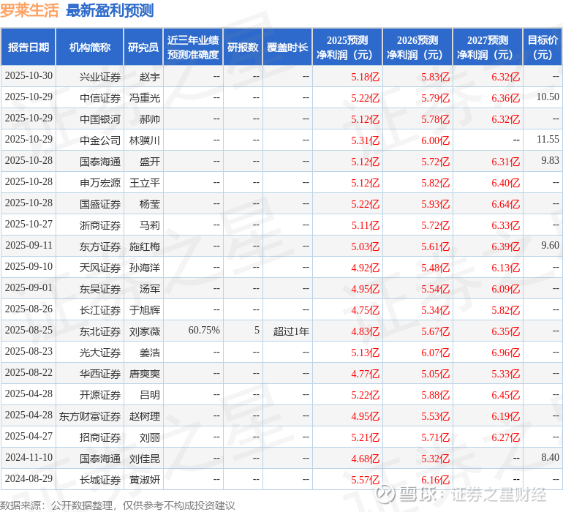Viewport: 563px width, 512px height.
Task: Select the 罗莱生活 title text
Action: coord(29,10)
